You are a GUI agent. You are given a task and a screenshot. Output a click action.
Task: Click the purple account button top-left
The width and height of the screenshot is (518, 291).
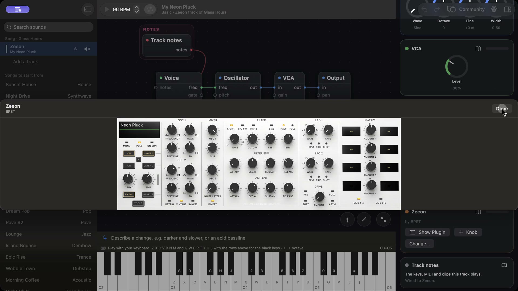pos(18,9)
